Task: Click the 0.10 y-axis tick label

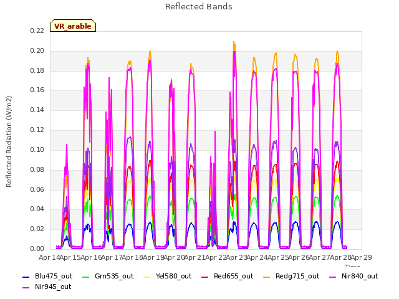Action: pyautogui.click(x=37, y=149)
